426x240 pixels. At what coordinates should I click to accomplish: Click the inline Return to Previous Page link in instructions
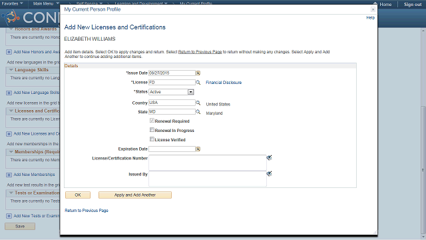pos(200,52)
